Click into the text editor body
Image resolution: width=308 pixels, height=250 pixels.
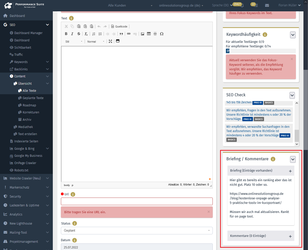point(137,114)
